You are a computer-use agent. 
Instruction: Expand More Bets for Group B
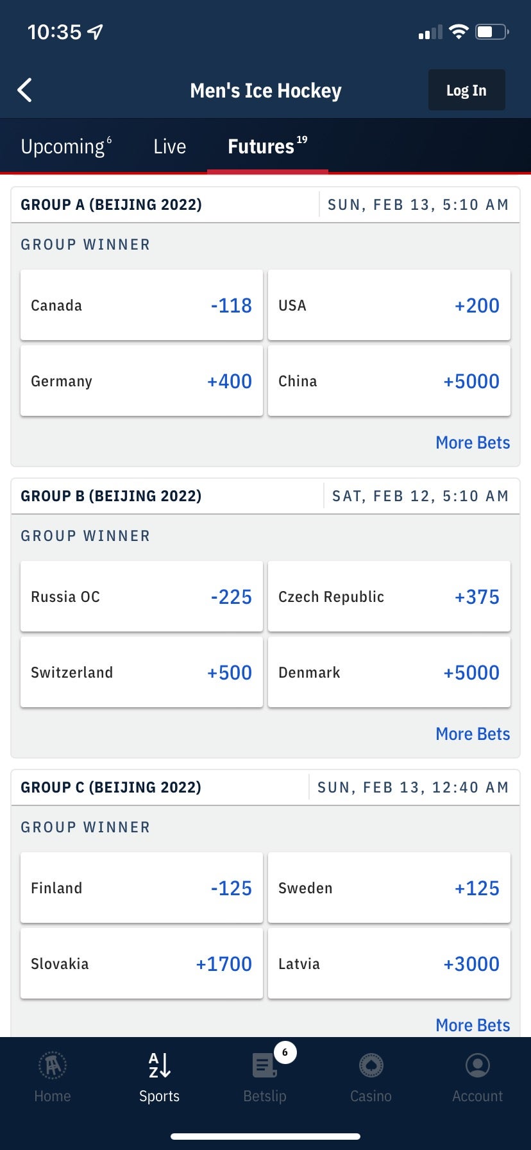pos(473,734)
